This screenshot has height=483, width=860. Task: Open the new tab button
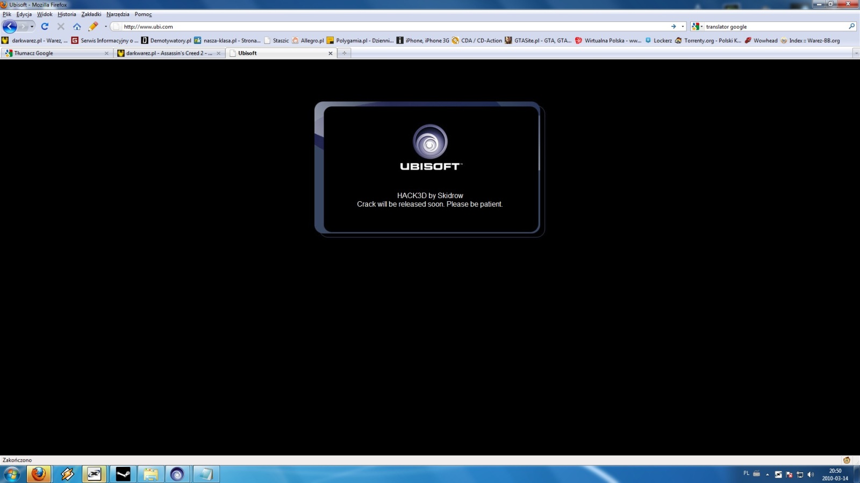[x=345, y=53]
